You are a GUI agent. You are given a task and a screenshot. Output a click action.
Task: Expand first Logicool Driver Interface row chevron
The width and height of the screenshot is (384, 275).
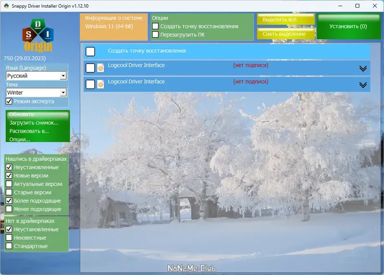[x=363, y=68]
